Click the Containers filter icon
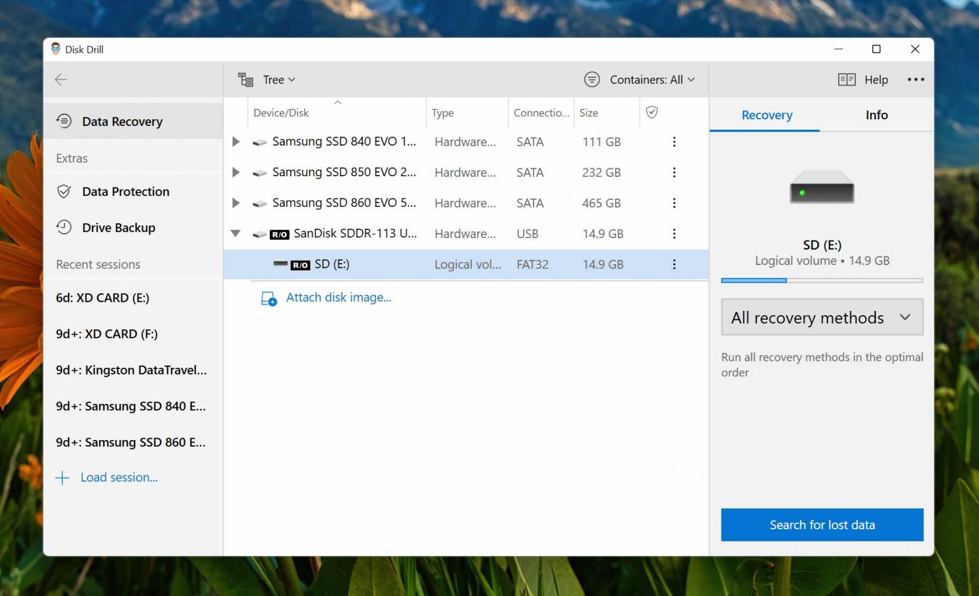Screen dimensions: 979x596 (591, 79)
